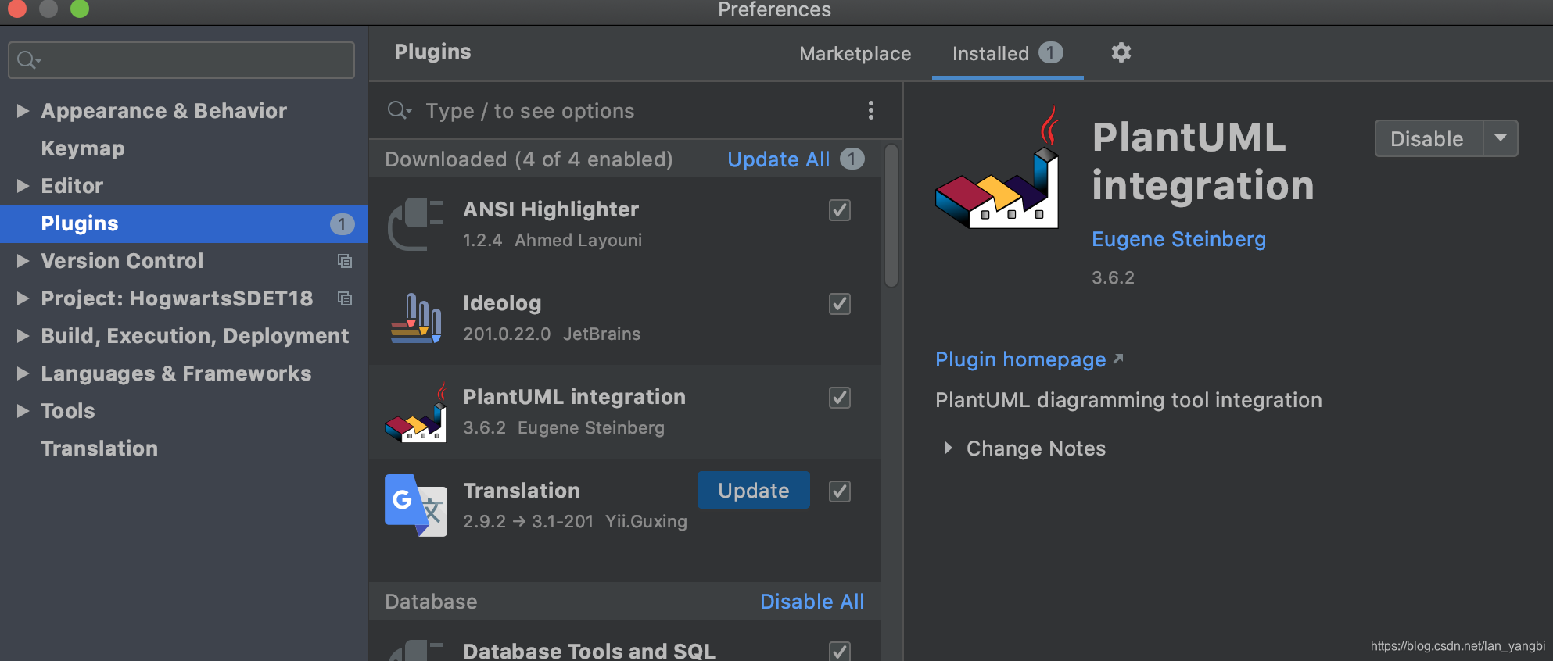Click the Update All link
The width and height of the screenshot is (1553, 661).
tap(778, 159)
